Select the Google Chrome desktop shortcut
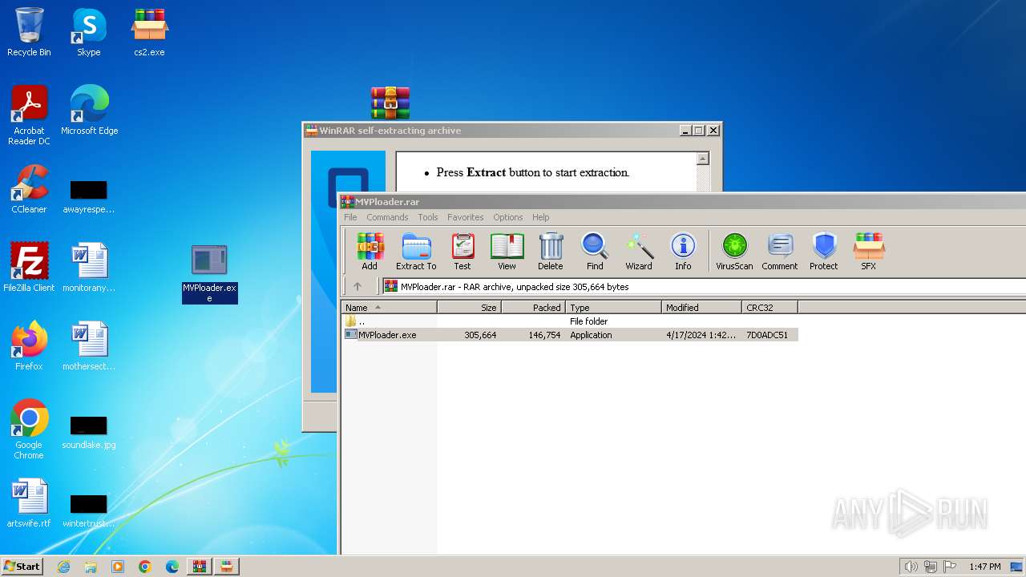 point(29,429)
